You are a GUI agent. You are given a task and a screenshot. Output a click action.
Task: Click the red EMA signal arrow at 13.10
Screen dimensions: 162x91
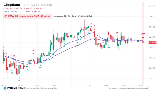[143, 38]
